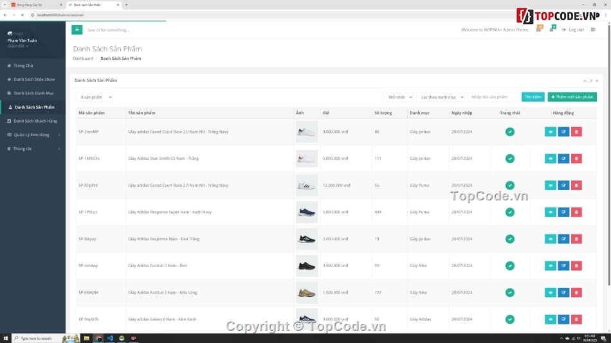Delete product SP-svn4wy

click(x=576, y=265)
